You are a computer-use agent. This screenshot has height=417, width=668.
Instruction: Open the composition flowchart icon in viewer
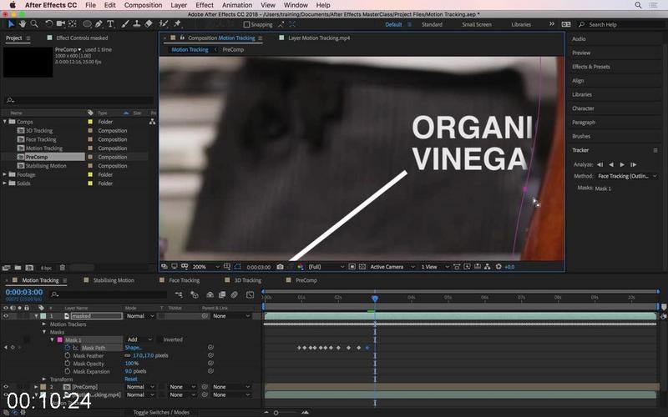pos(488,267)
